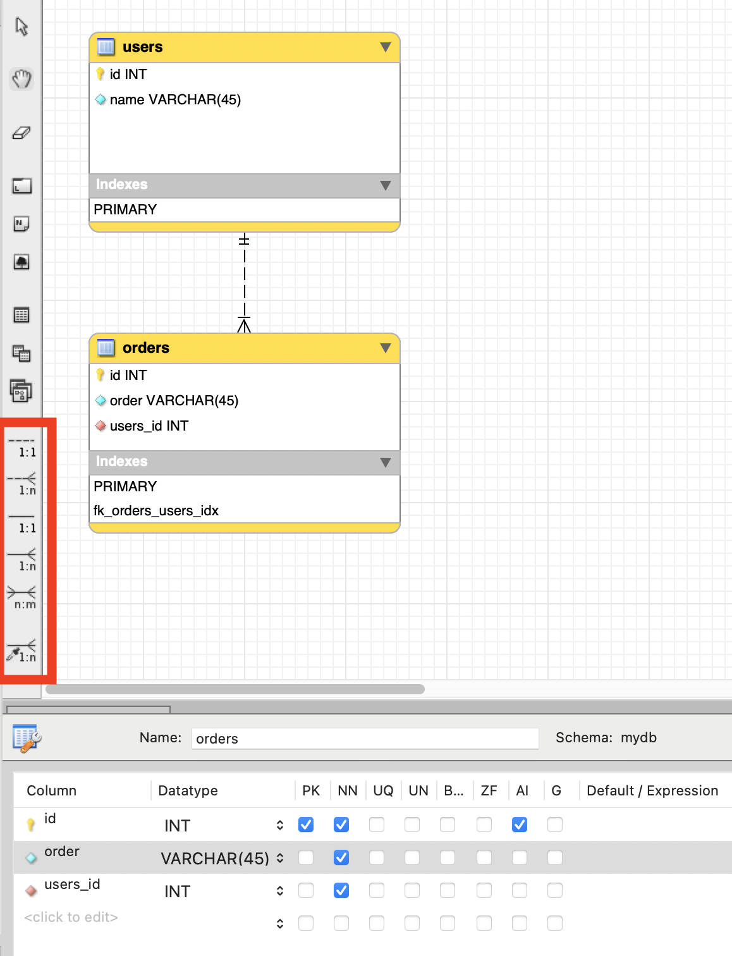
Task: Toggle NN checkbox for id column
Action: 341,824
